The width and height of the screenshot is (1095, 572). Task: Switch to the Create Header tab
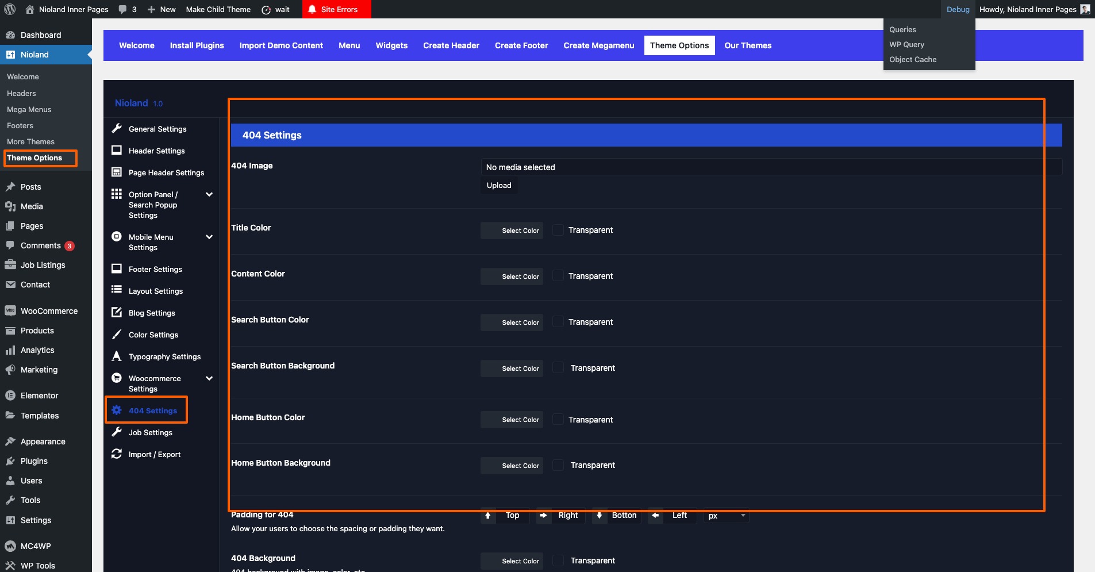click(451, 45)
